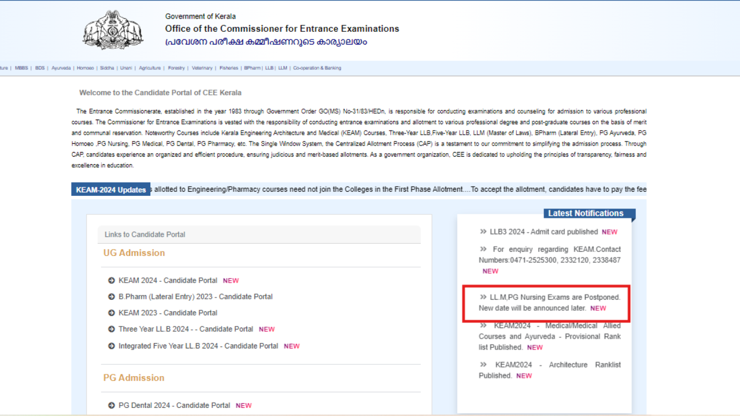Viewport: 740px width, 416px height.
Task: Click the 'Links to Candidate Portal' heading
Action: pyautogui.click(x=145, y=235)
